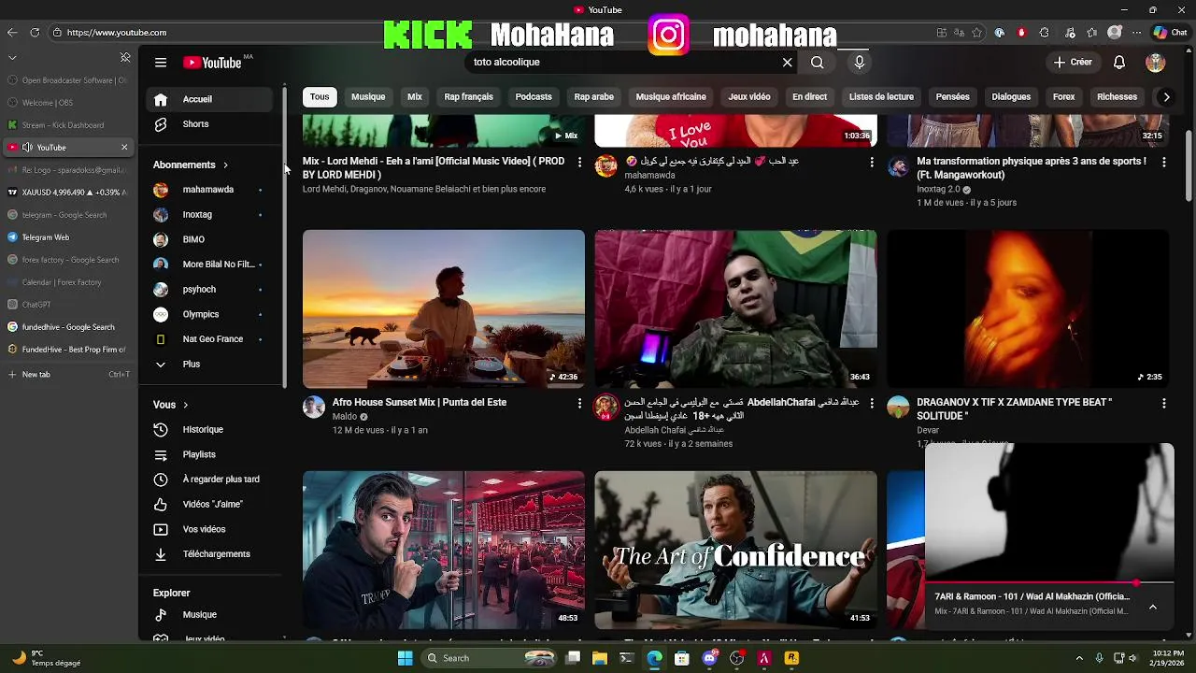Go back with the browser back arrow
This screenshot has width=1196, height=673.
point(12,33)
